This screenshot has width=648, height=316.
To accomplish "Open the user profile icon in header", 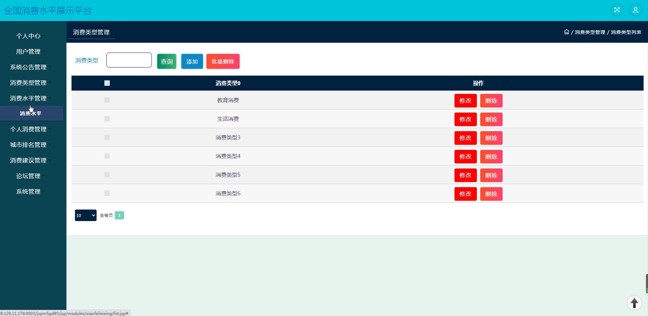I will click(x=635, y=10).
